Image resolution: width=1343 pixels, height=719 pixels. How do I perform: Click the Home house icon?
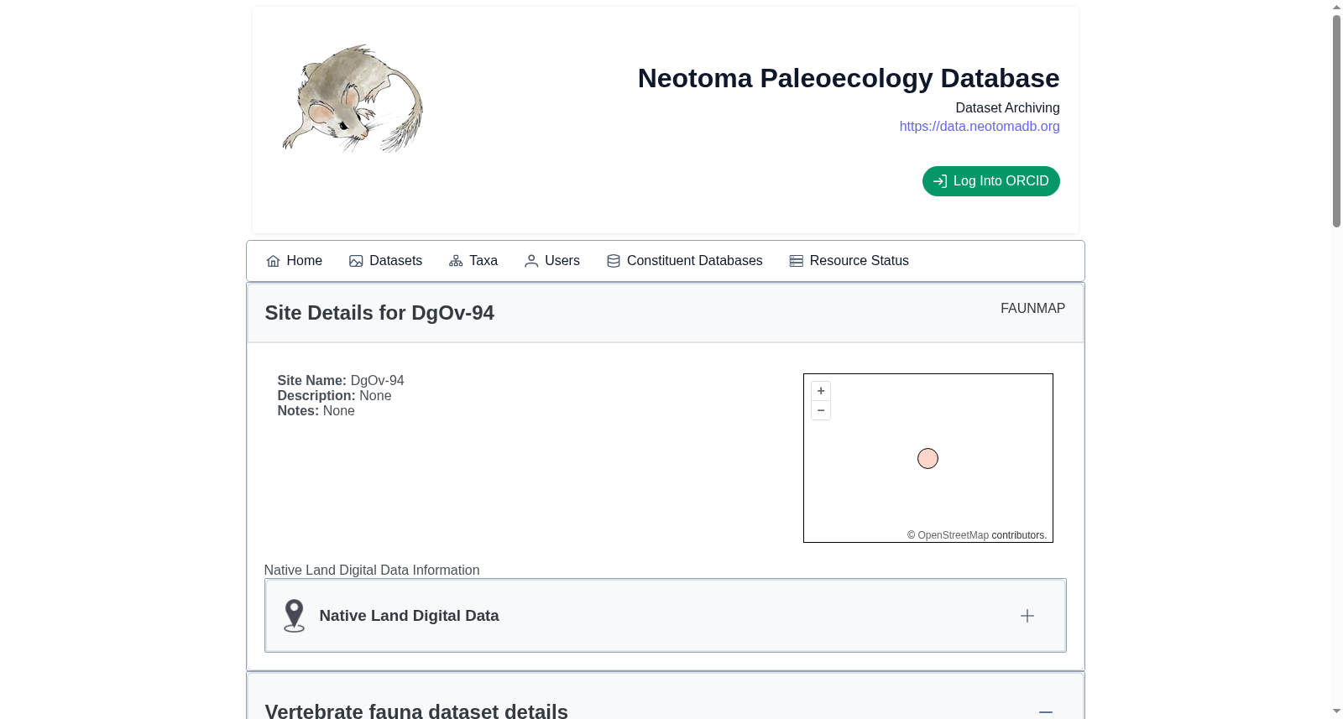pos(273,261)
